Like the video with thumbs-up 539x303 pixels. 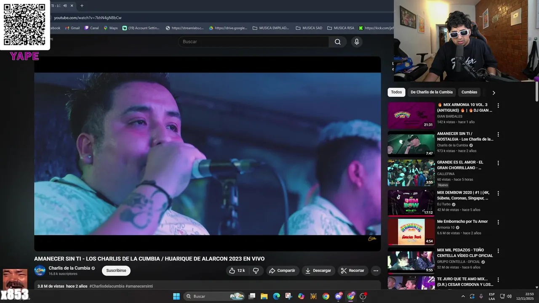point(237,271)
